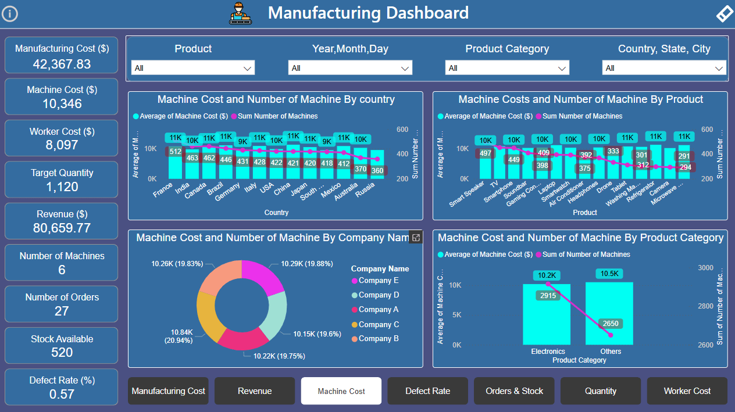This screenshot has height=412, width=735.
Task: Open the Defect Rate page
Action: tap(427, 391)
